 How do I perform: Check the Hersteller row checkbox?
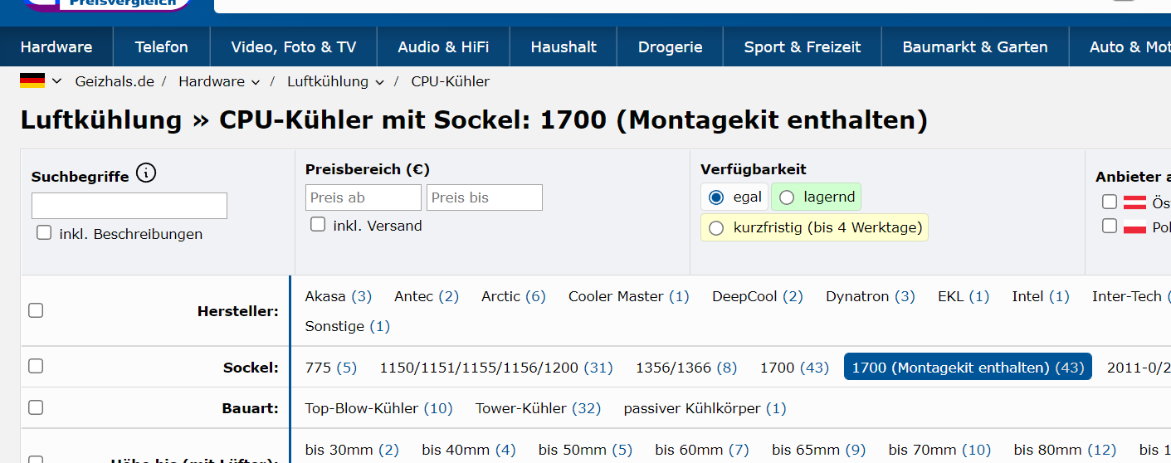click(36, 310)
